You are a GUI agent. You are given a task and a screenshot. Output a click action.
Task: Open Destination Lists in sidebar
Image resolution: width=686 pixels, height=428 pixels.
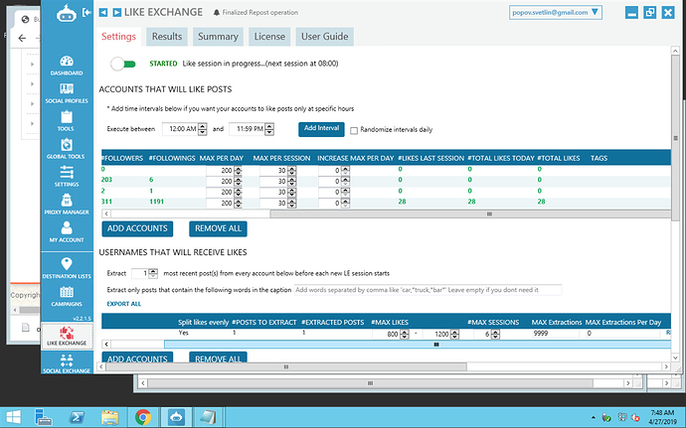coord(67,268)
